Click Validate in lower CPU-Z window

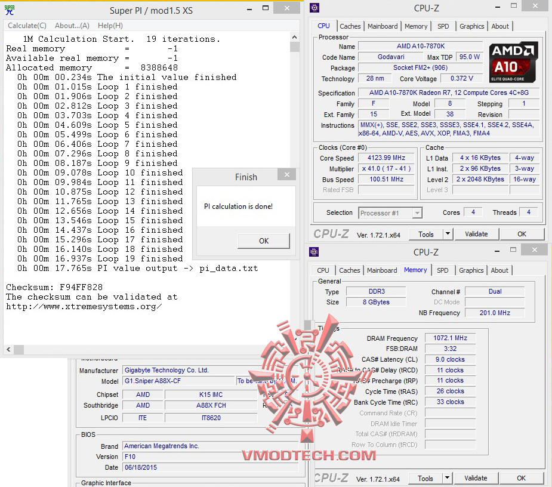click(475, 478)
